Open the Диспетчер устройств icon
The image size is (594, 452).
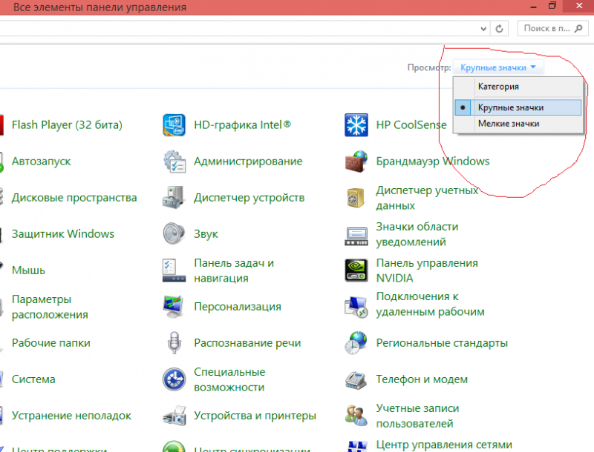tap(174, 197)
